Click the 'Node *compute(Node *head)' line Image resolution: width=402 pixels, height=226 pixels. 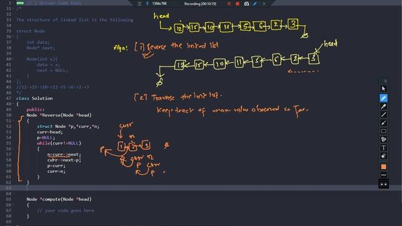click(x=59, y=199)
